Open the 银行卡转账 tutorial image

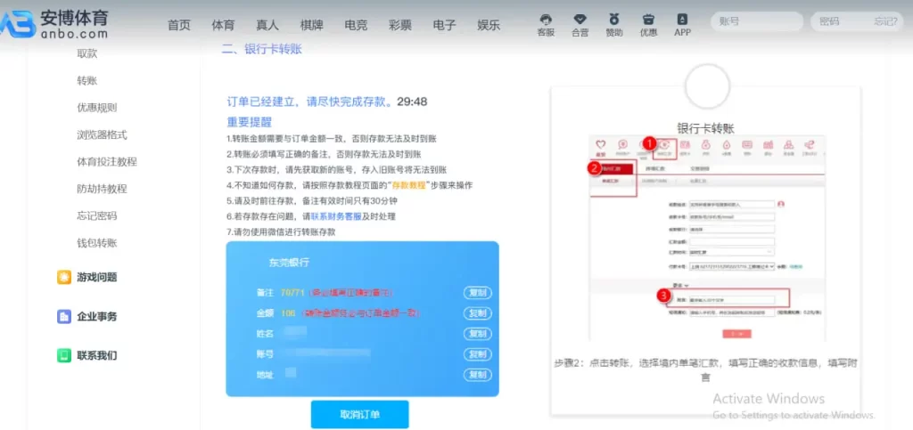tap(705, 240)
